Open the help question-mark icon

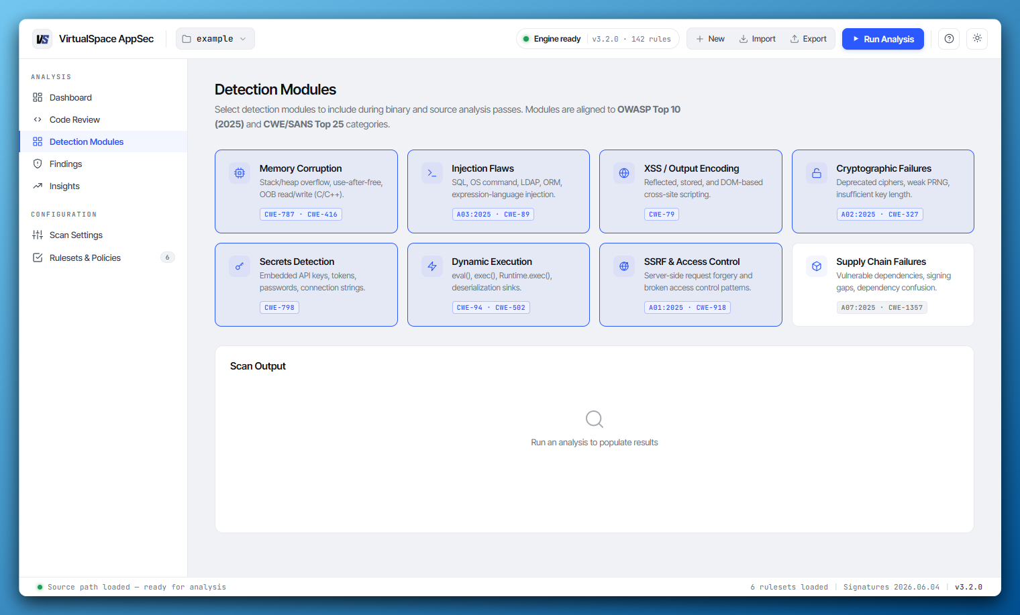(x=949, y=39)
